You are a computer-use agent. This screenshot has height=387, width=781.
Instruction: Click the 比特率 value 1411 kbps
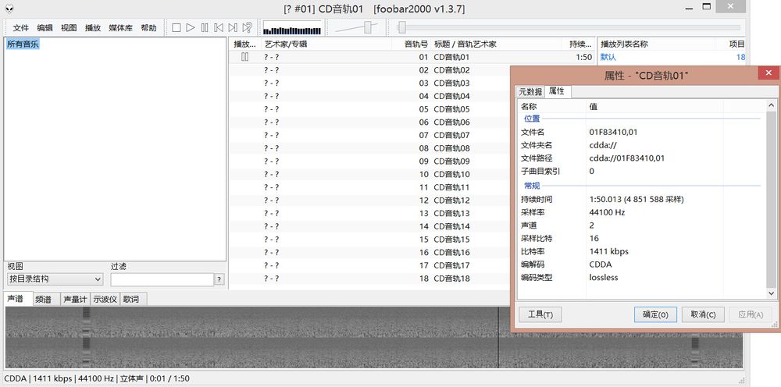pos(608,251)
